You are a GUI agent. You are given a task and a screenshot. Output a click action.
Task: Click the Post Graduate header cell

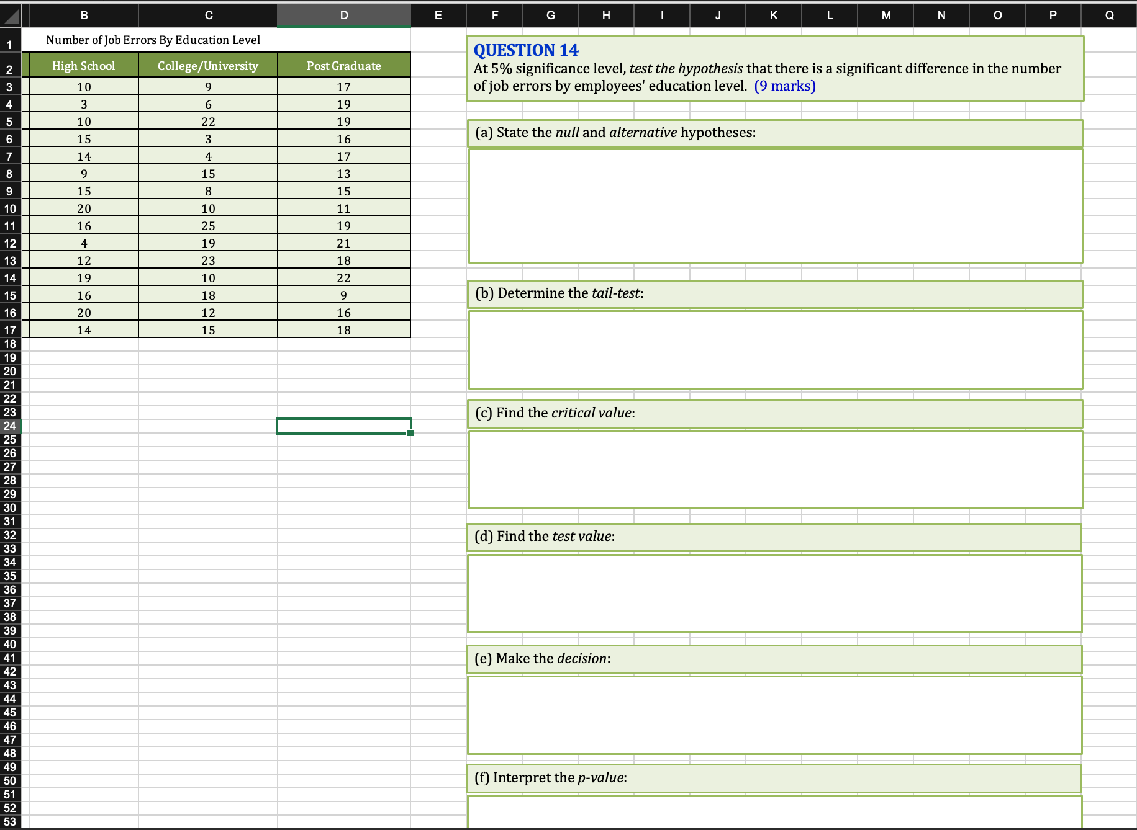[343, 65]
